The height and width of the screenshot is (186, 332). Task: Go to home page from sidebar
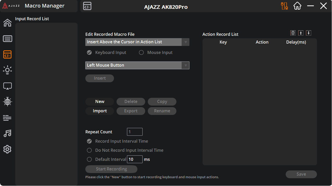[7, 23]
